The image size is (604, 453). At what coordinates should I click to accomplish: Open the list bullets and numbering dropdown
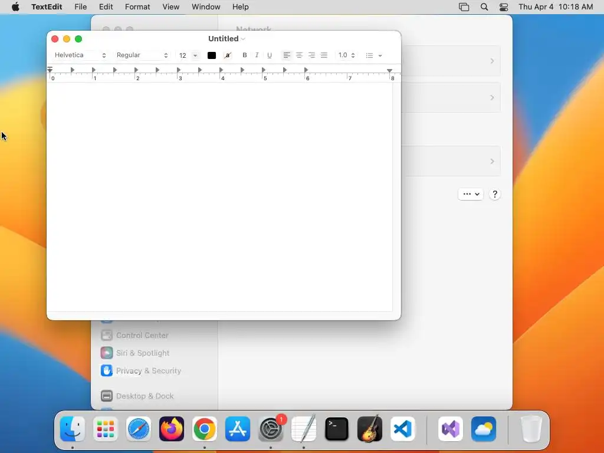pos(373,55)
